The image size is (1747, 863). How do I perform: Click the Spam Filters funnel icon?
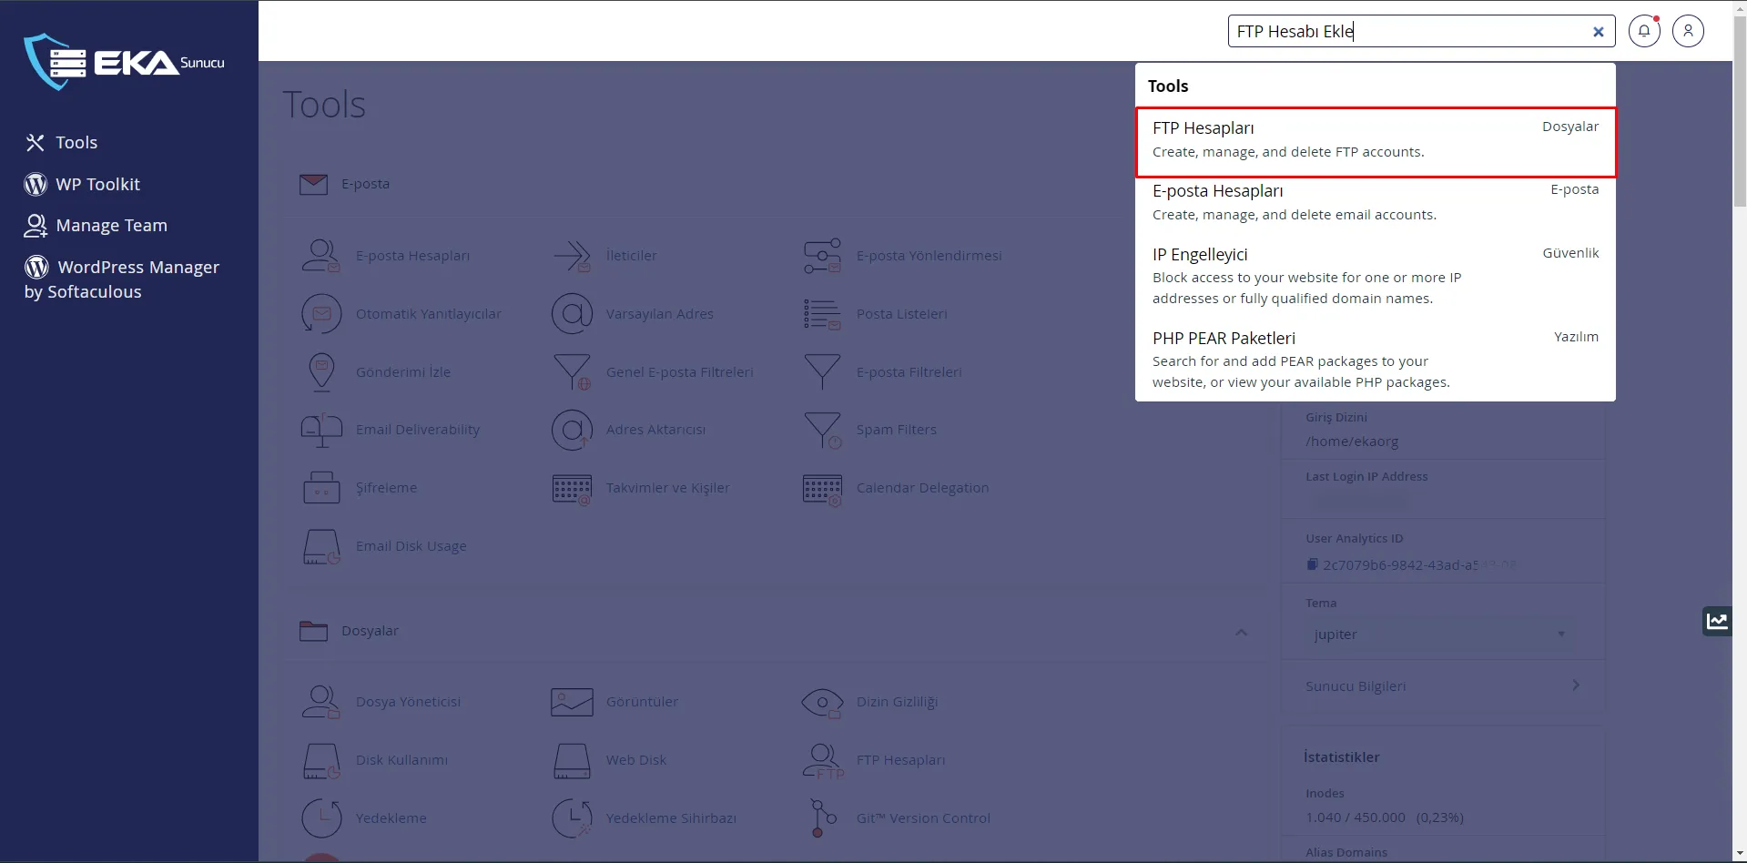click(822, 430)
